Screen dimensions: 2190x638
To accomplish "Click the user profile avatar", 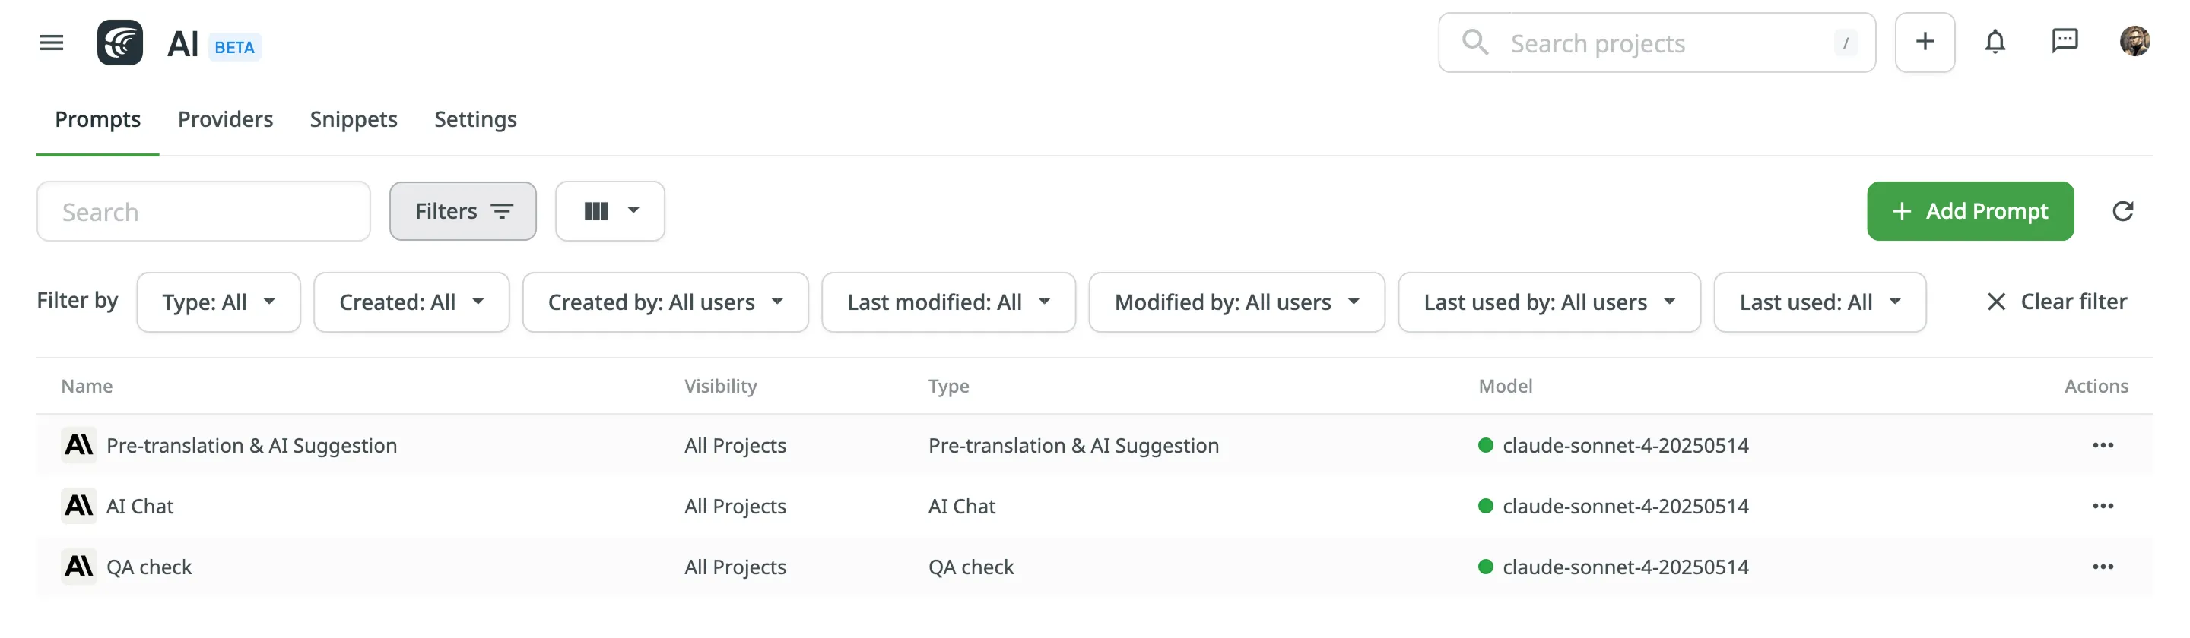I will tap(2134, 42).
